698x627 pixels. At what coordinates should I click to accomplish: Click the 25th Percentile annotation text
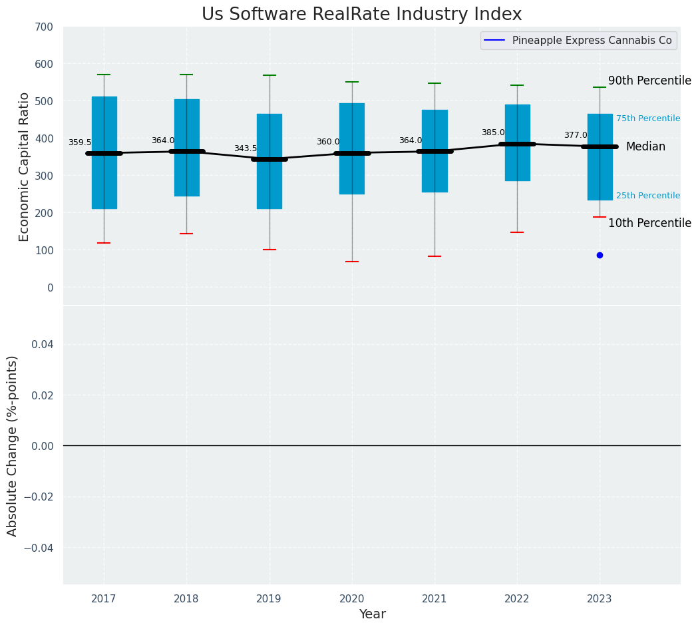pos(647,196)
